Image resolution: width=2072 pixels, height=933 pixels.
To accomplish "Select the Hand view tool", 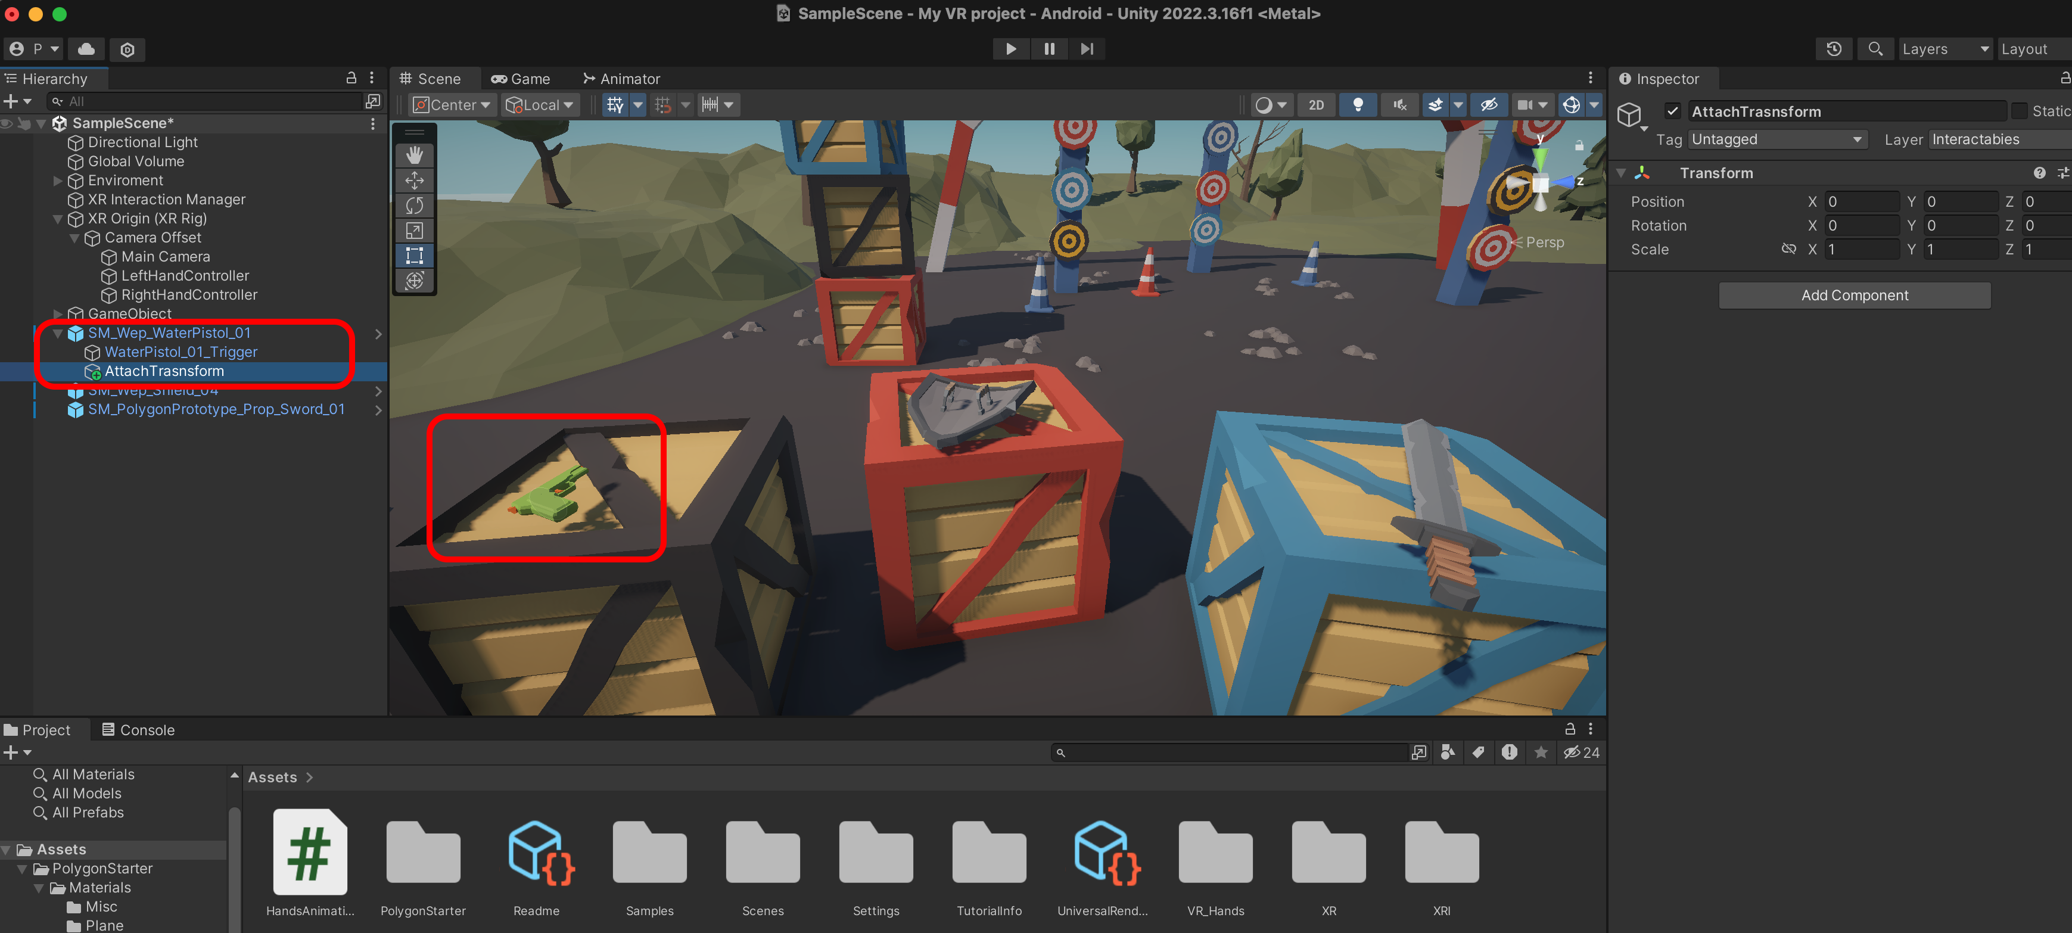I will [x=414, y=154].
